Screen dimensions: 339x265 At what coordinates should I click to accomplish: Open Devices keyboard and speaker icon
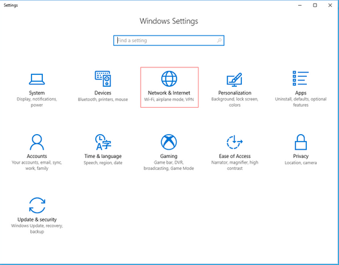103,79
